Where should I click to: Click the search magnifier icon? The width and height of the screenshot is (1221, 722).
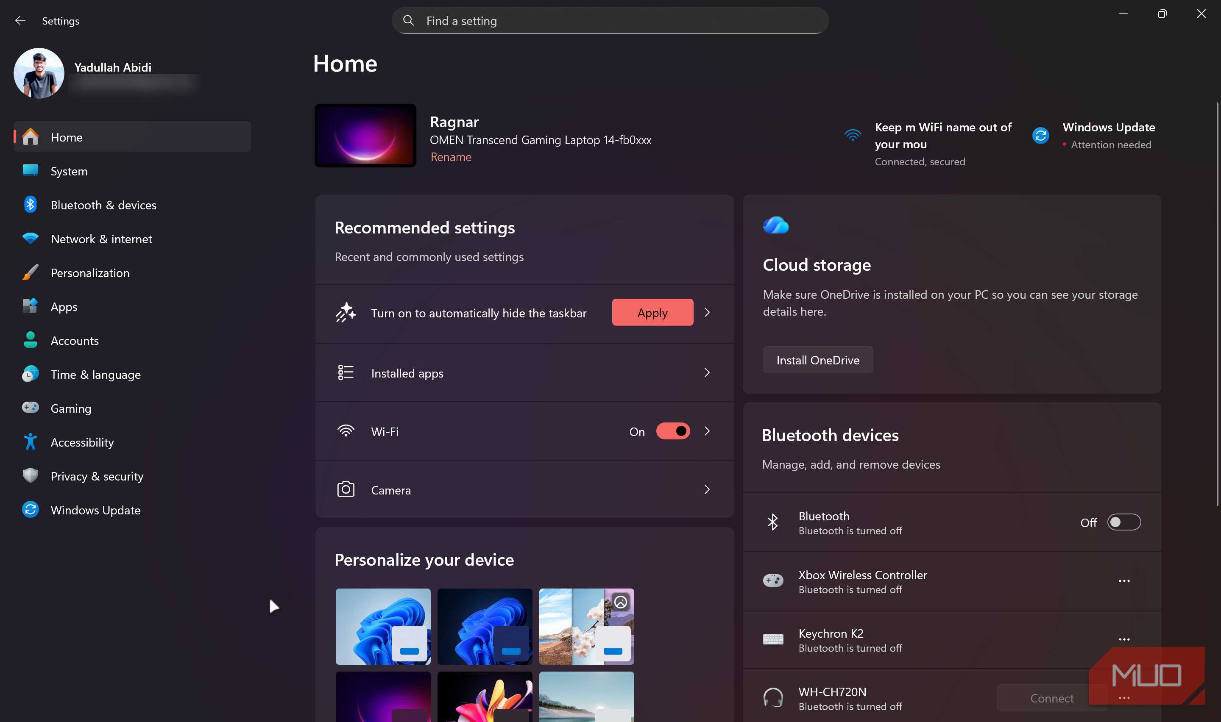408,20
